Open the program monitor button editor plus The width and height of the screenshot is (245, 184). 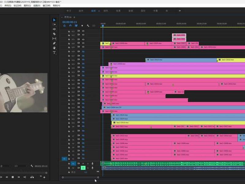(44, 177)
